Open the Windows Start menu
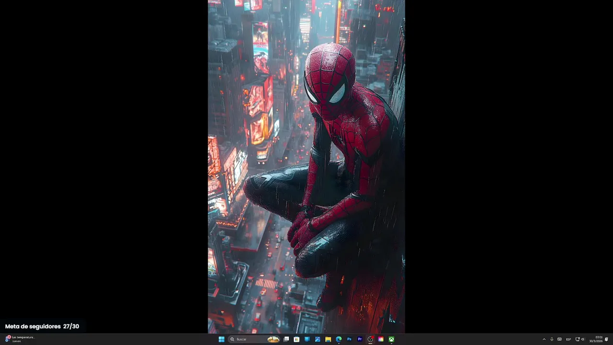Image resolution: width=613 pixels, height=345 pixels. (222, 339)
